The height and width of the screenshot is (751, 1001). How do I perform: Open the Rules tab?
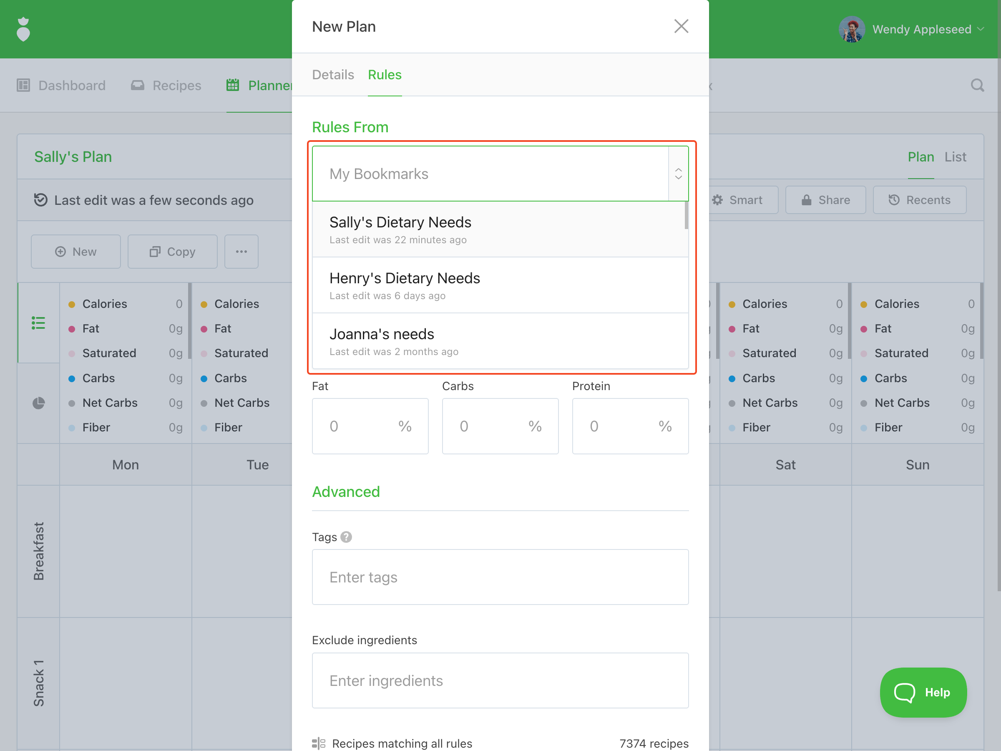pos(385,75)
